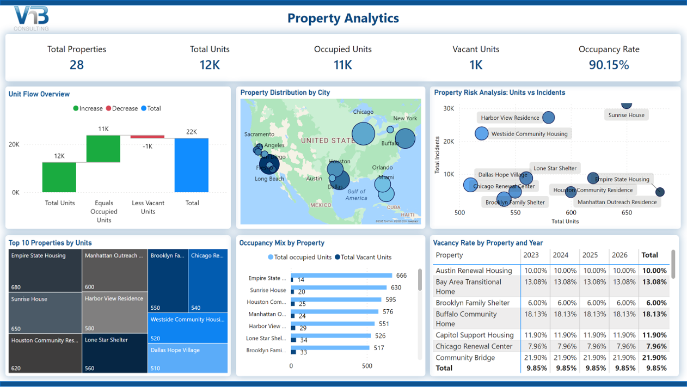The width and height of the screenshot is (687, 392).
Task: Select the Total Units green waterfall bar
Action: coord(59,177)
